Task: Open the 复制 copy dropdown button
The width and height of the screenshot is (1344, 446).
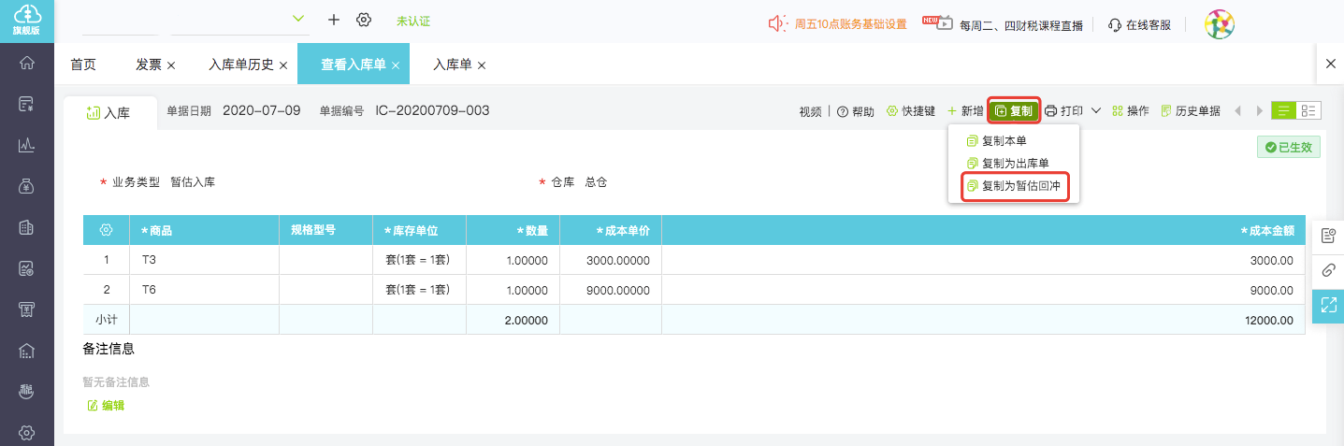Action: coord(1014,111)
